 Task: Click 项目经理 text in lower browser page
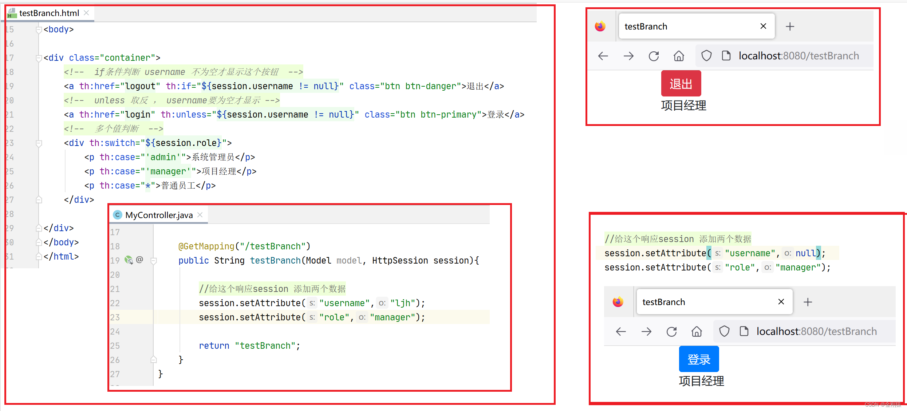point(701,381)
